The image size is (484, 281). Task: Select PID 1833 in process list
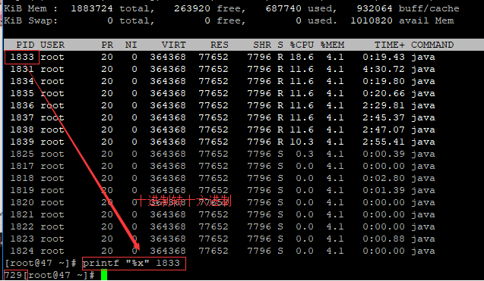(x=22, y=57)
